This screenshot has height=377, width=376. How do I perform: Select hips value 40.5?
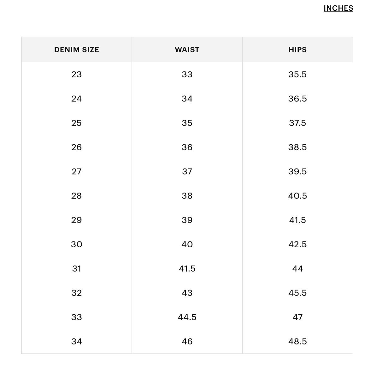[297, 196]
